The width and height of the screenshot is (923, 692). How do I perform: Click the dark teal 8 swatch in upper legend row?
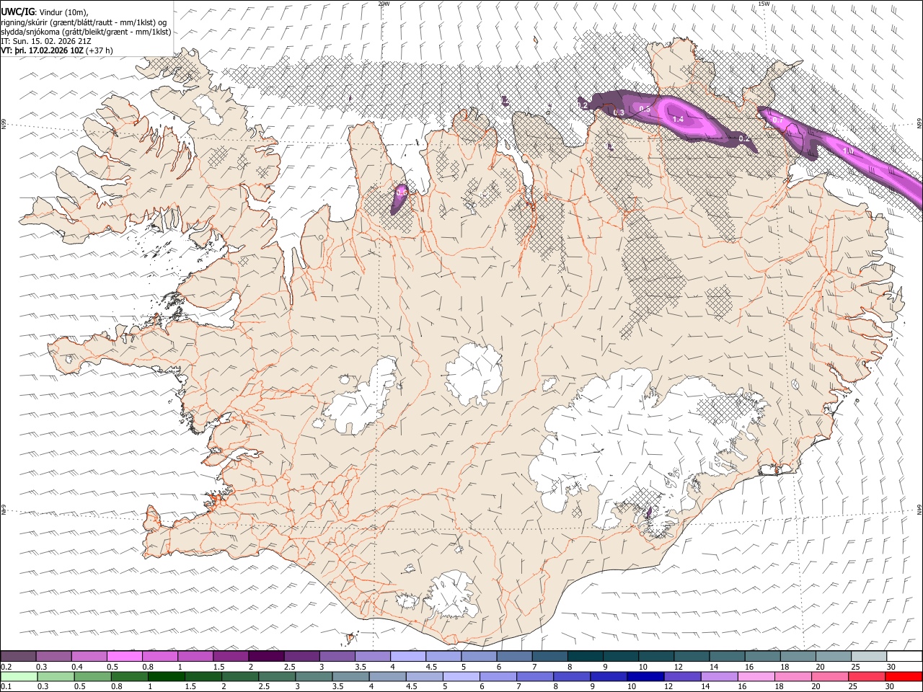[586, 656]
